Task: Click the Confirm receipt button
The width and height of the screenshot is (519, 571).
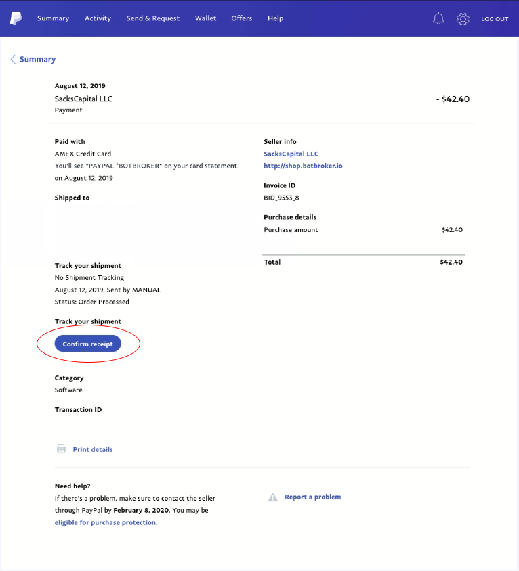Action: click(88, 344)
